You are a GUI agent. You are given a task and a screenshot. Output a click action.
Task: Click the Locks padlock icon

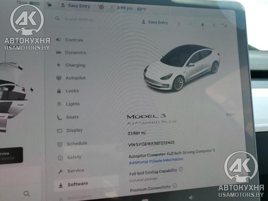pos(59,91)
